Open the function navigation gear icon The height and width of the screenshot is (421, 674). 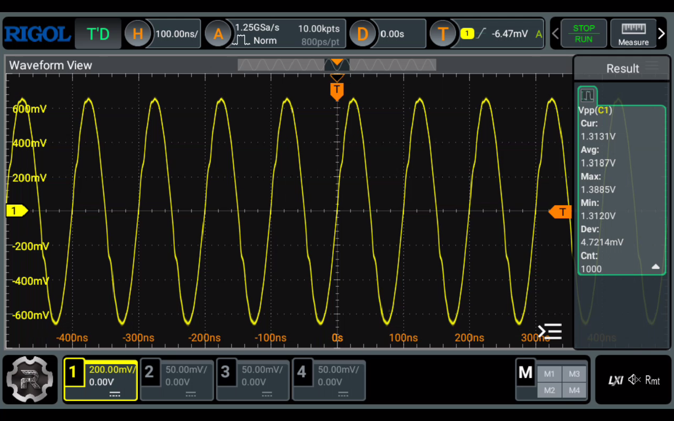coord(29,380)
